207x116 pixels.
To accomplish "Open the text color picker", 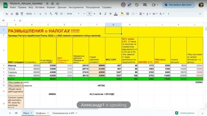I will tap(116, 14).
